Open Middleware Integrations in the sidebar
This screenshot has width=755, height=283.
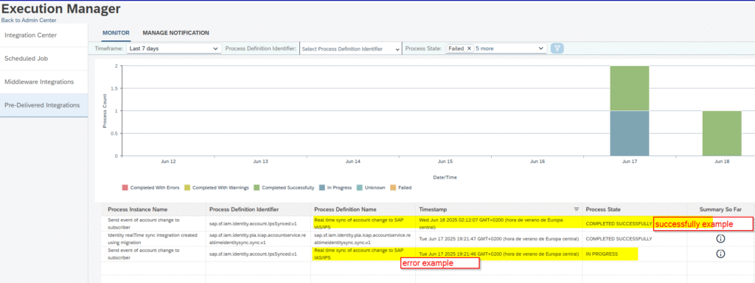44,82
